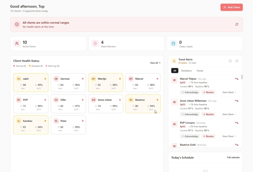Open View all in Client Health Status
253x172 pixels.
pos(155,63)
